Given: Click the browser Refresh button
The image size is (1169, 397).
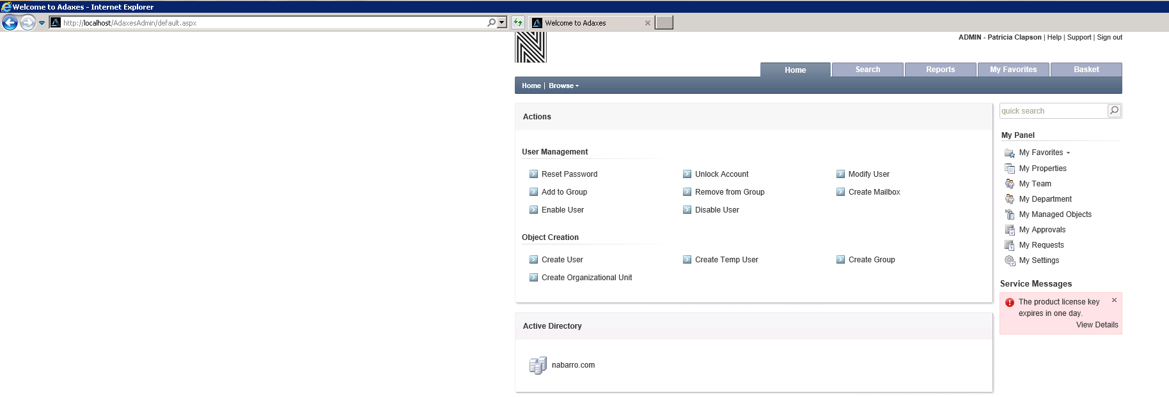Looking at the screenshot, I should coord(518,23).
